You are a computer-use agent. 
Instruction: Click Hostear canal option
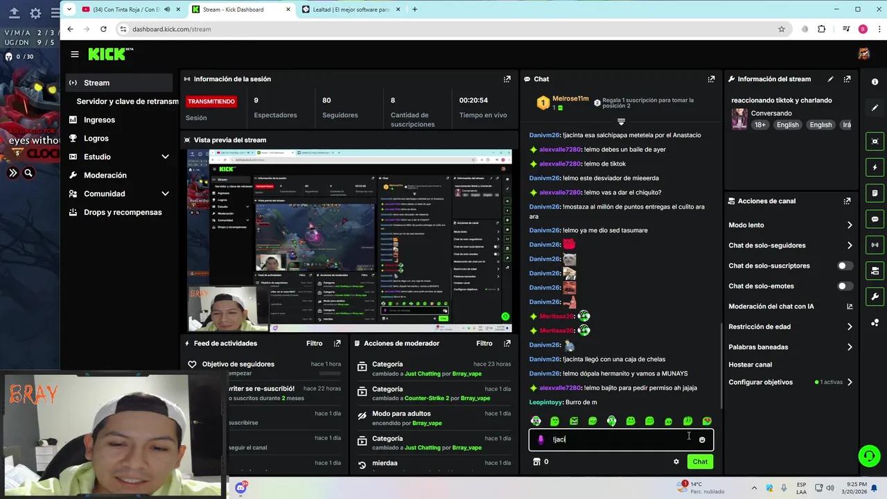pos(750,365)
